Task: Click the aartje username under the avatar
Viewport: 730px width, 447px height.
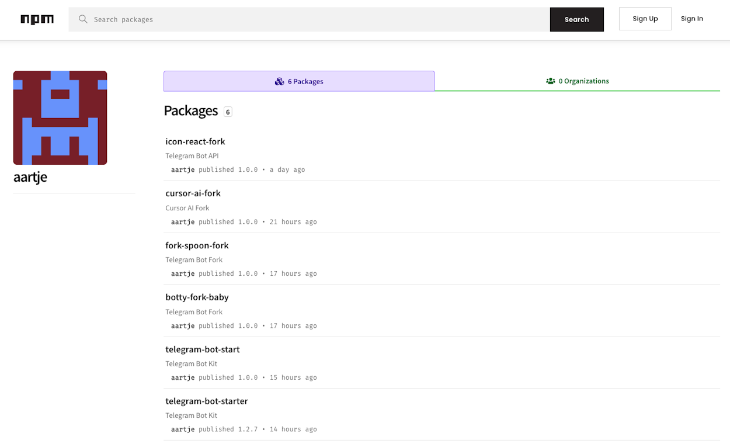Action: point(30,177)
